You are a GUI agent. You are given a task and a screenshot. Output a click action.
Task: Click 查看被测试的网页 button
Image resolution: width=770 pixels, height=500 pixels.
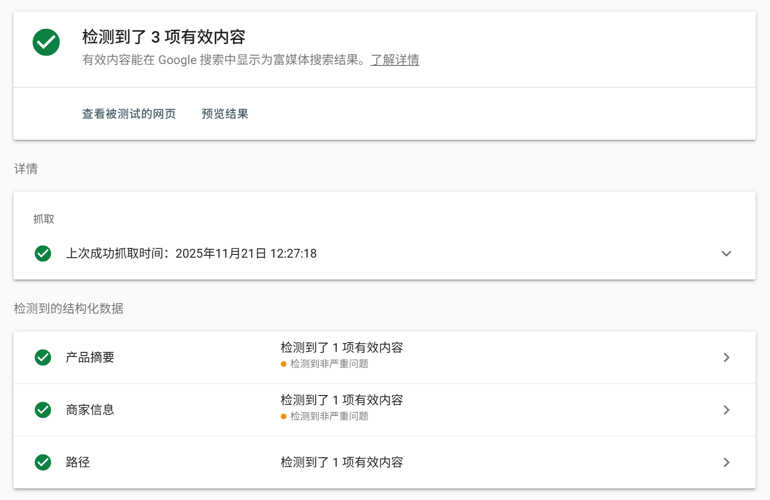coord(129,114)
